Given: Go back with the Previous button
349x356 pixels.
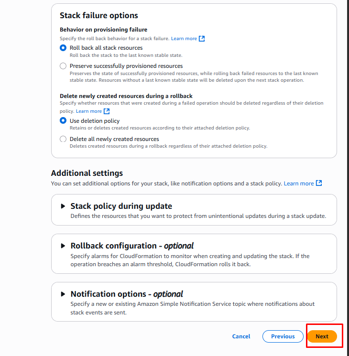Looking at the screenshot, I should [x=283, y=336].
